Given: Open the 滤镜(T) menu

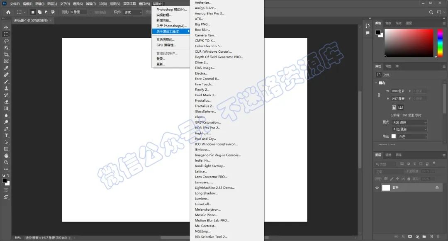Looking at the screenshot, I should (91, 4).
